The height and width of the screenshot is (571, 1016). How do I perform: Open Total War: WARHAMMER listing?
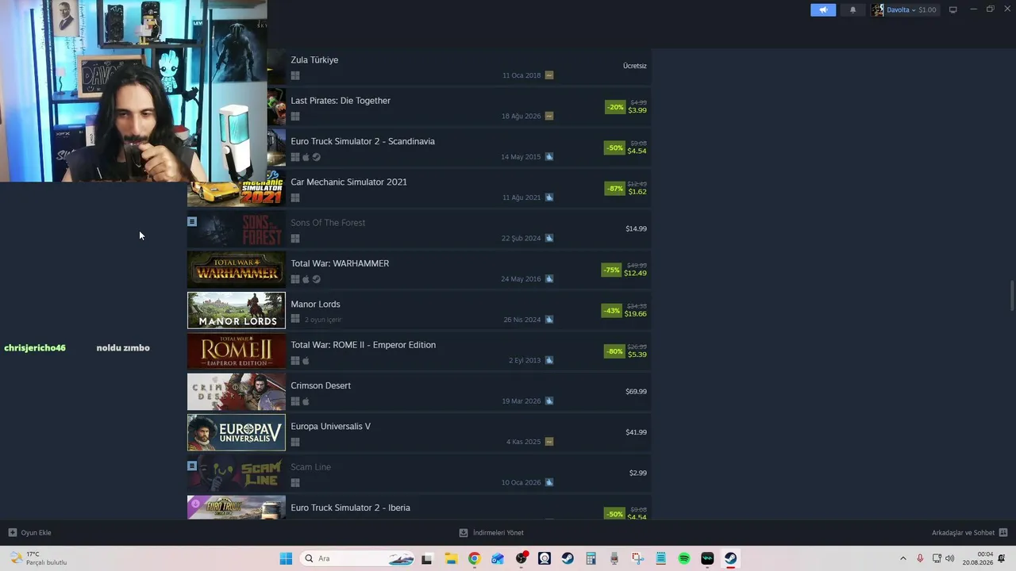340,263
